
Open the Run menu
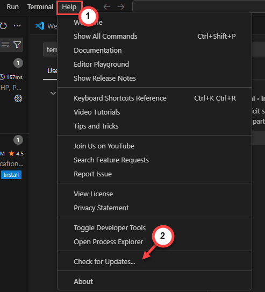point(12,7)
